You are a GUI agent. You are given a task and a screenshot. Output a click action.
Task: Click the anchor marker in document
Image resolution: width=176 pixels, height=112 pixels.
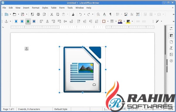tap(27, 49)
